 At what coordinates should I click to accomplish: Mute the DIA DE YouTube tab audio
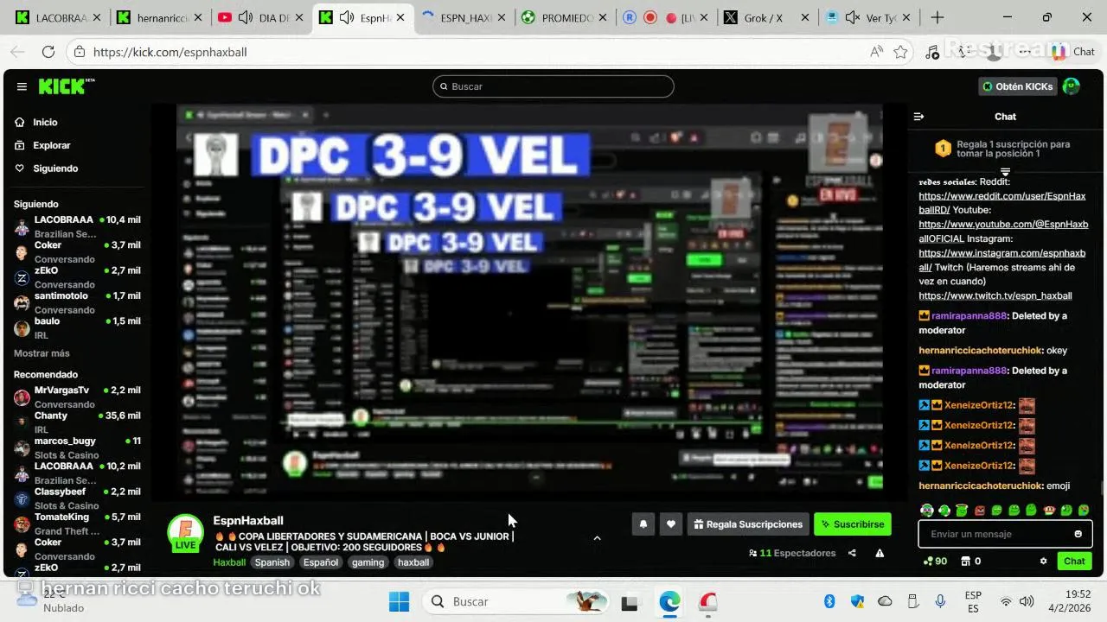pyautogui.click(x=246, y=17)
